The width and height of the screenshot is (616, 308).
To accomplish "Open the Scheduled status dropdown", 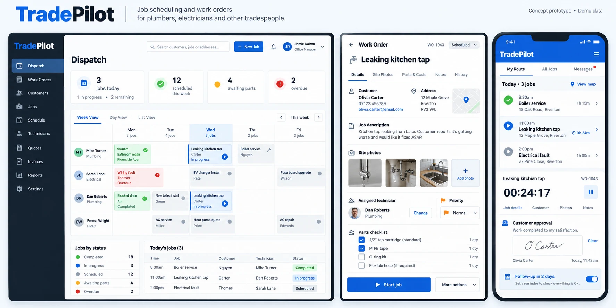I will click(x=464, y=45).
